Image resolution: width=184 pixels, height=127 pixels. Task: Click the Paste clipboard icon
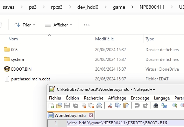point(126,105)
